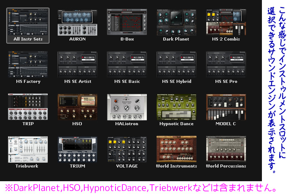292x194 pixels.
Task: Click the Hypnotic Dance label text
Action: click(177, 124)
